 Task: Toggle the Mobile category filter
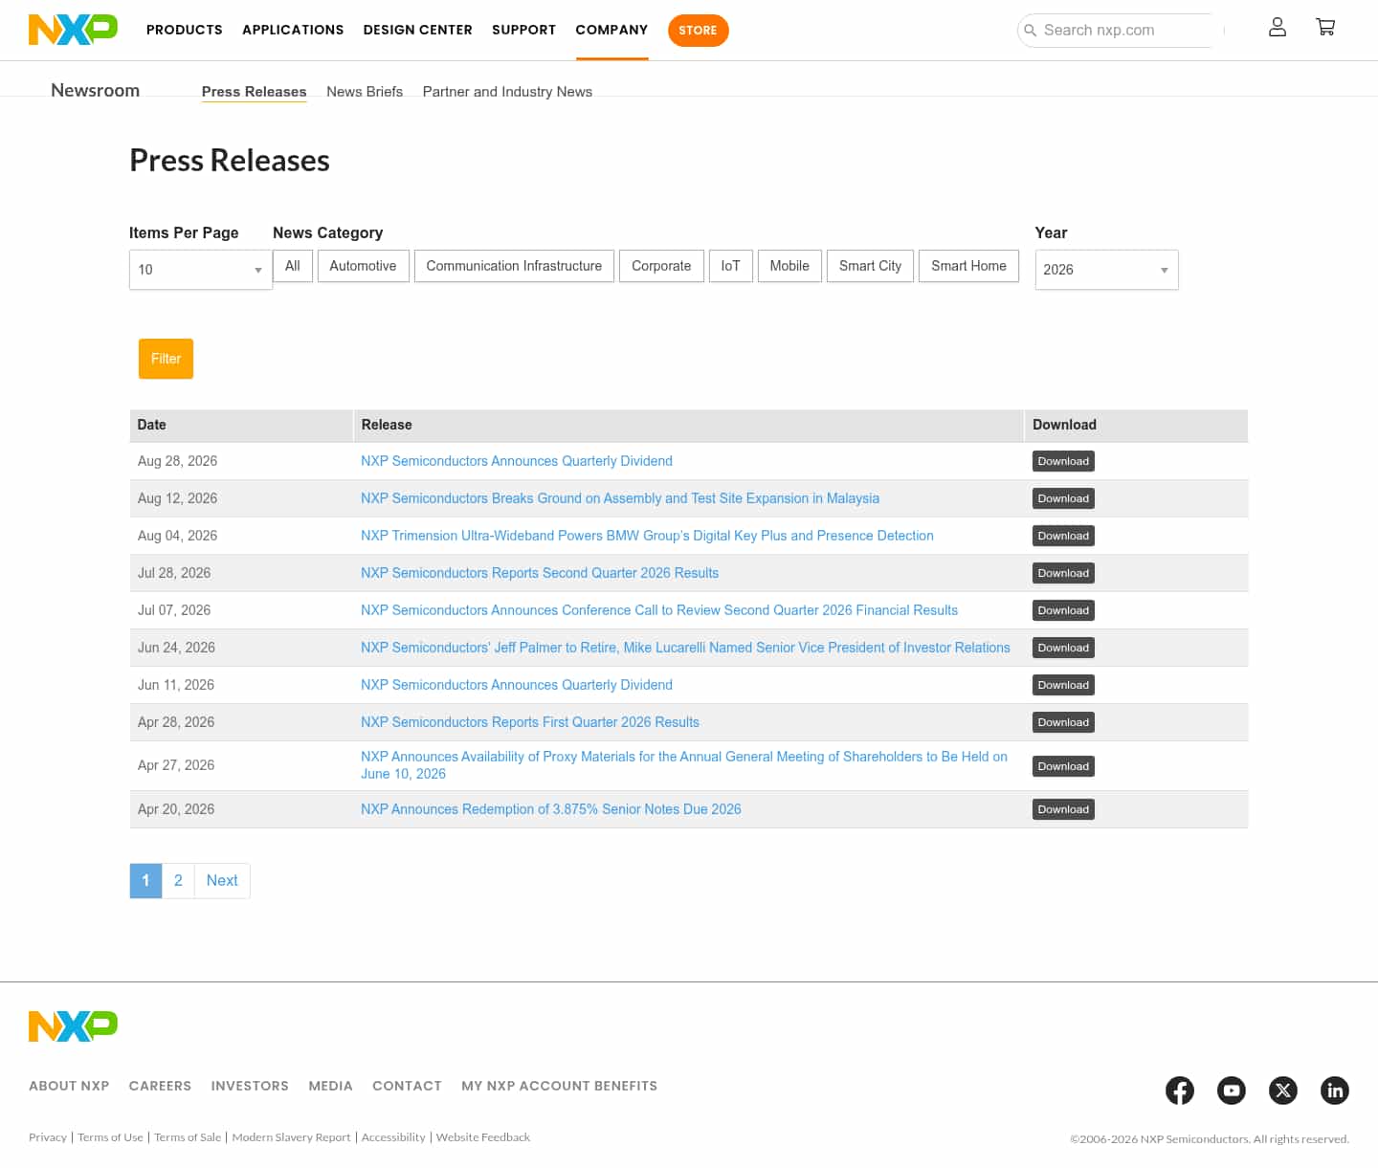click(789, 266)
